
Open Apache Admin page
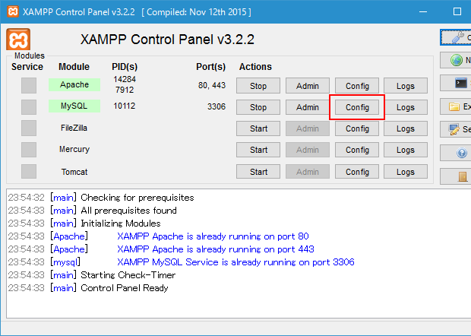coord(308,86)
